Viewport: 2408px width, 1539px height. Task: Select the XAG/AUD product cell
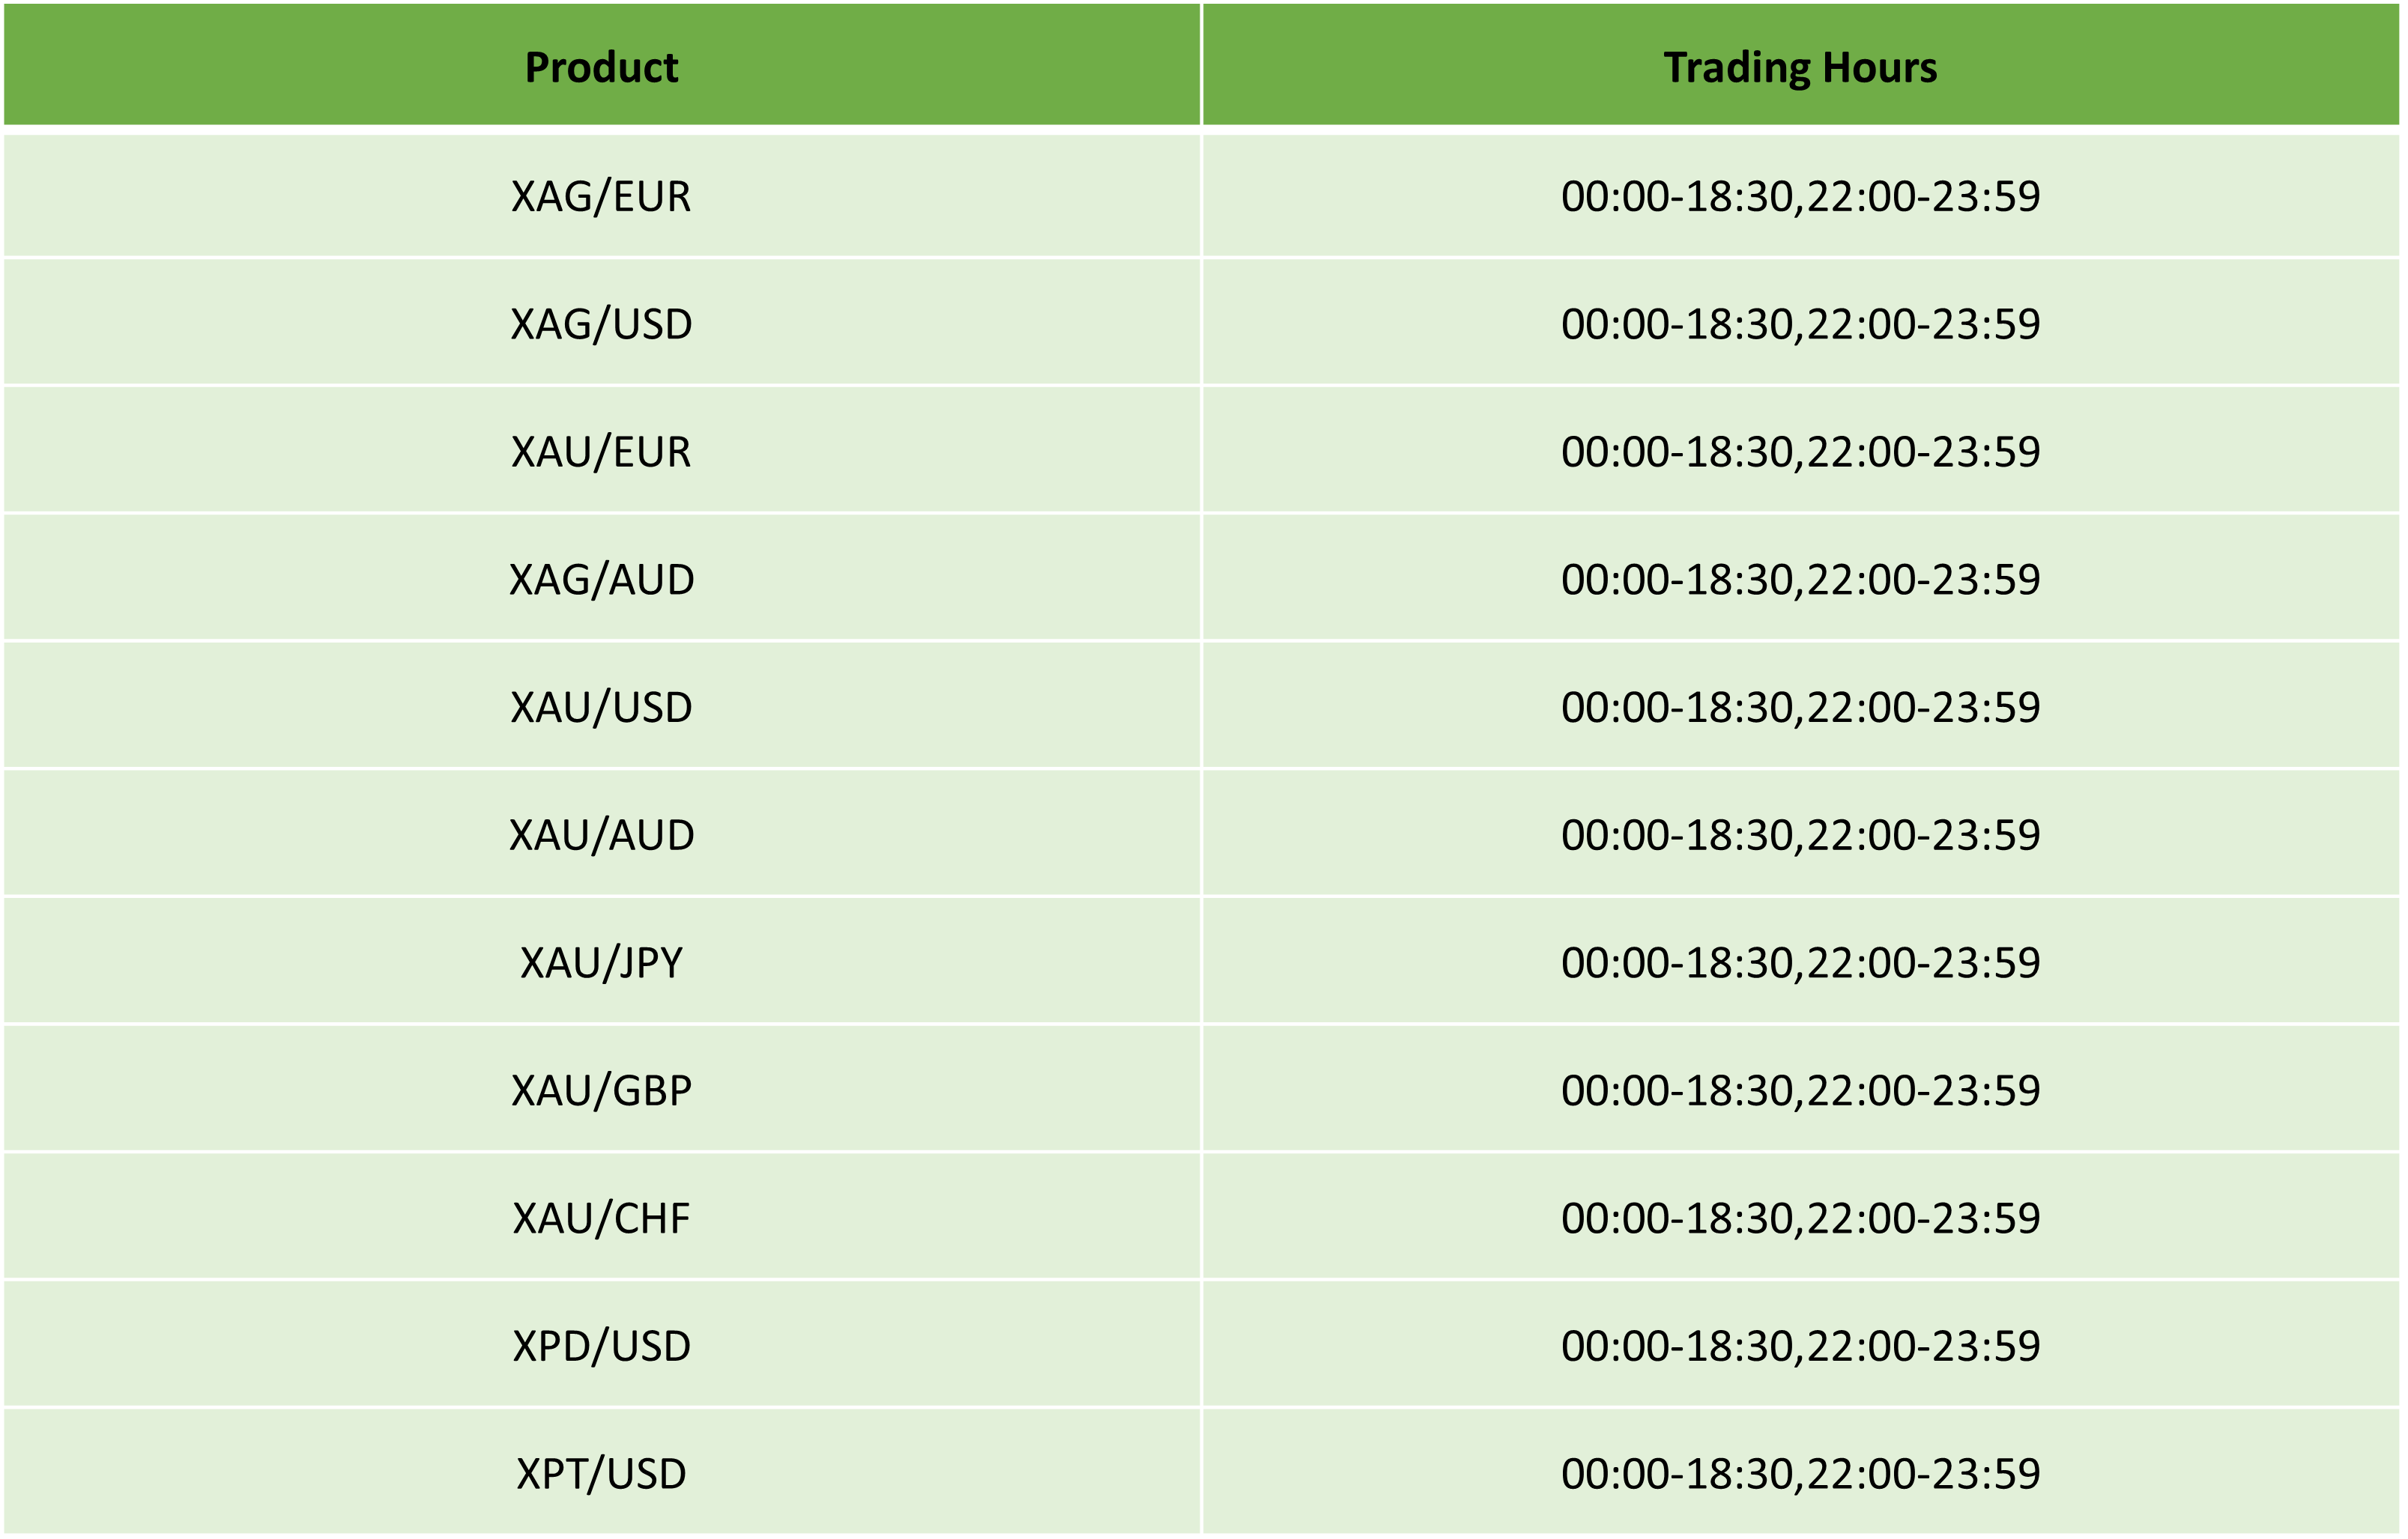(601, 579)
